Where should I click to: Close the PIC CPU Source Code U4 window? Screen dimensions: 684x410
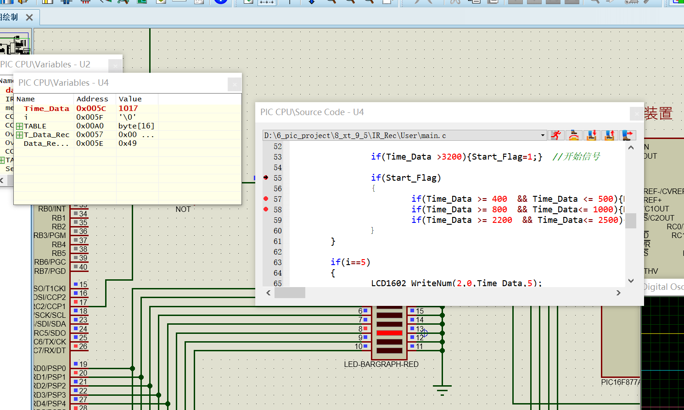click(636, 113)
